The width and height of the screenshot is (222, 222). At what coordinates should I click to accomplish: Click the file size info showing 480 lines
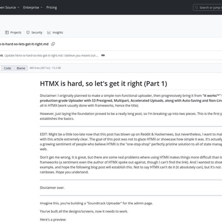click(x=45, y=68)
